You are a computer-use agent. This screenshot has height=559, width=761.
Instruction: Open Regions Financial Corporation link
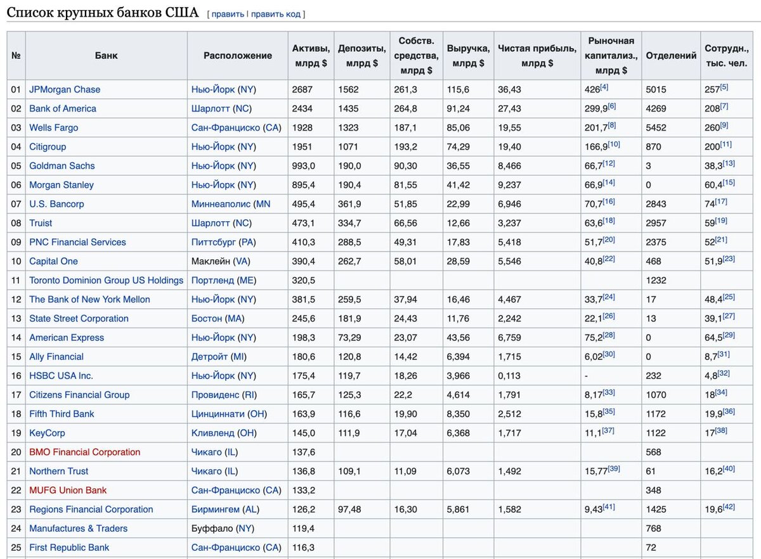click(91, 509)
